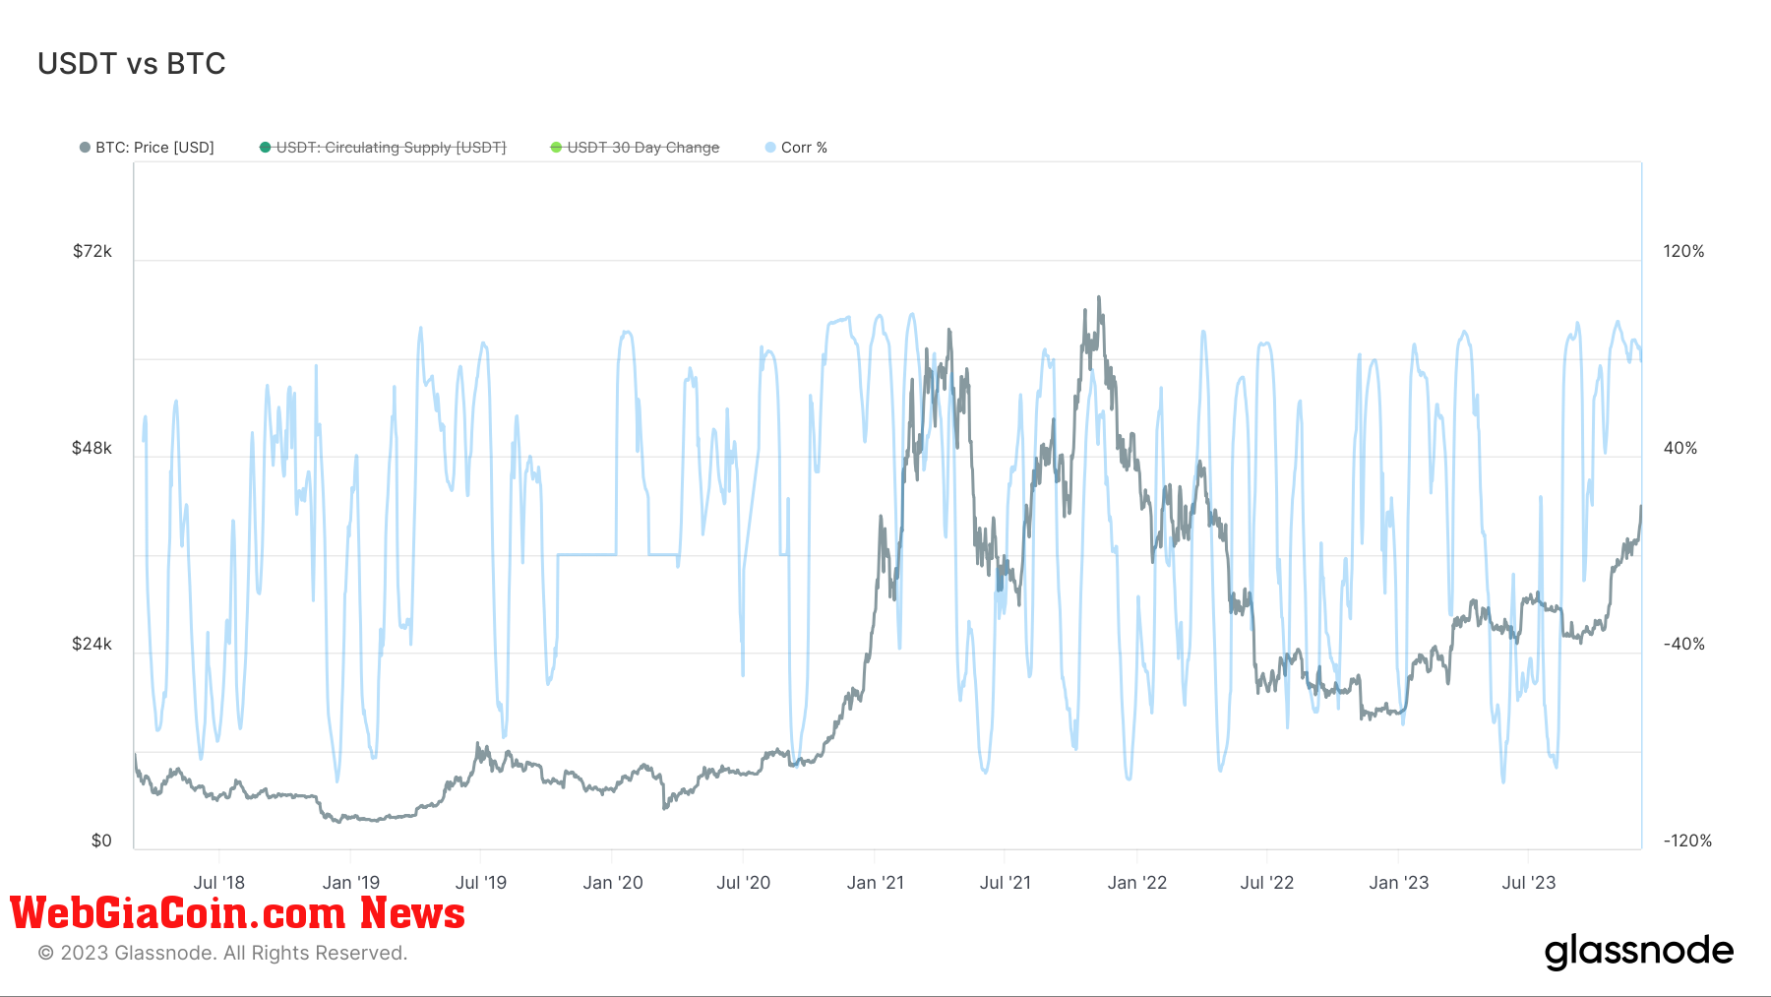Screen dimensions: 1771x997
Task: Click the Jul '18 x-axis label
Action: point(218,883)
